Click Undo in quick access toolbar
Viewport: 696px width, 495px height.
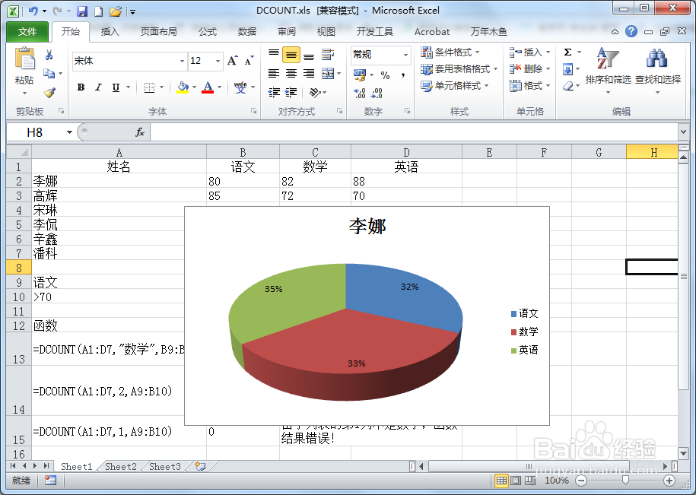point(33,11)
